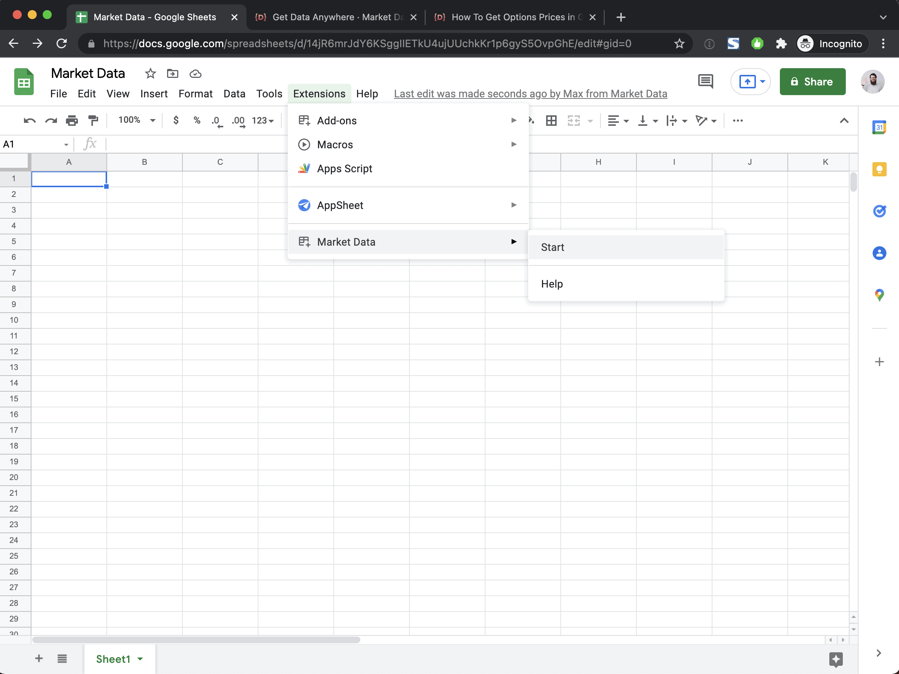Open the zoom 100% dropdown
This screenshot has height=674, width=899.
pyautogui.click(x=137, y=120)
